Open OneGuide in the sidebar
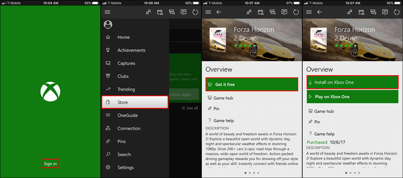Image resolution: width=403 pixels, height=178 pixels. coord(135,115)
